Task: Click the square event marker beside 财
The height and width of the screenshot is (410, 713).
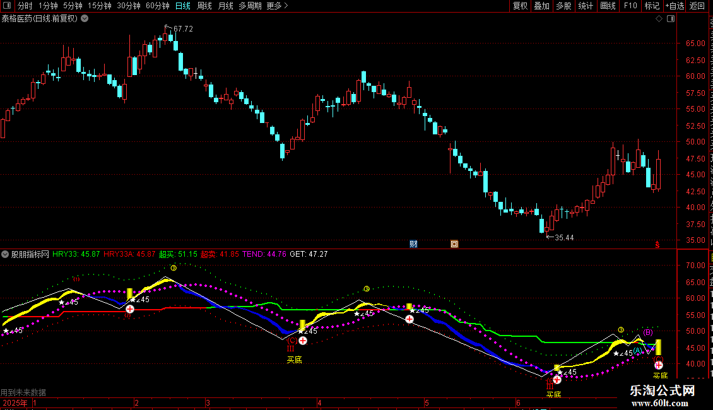Action: (x=454, y=244)
